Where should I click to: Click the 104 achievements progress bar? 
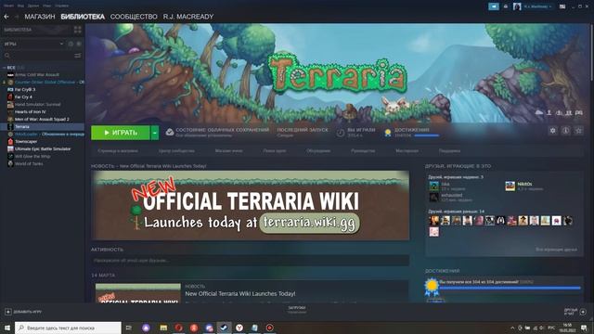pyautogui.click(x=510, y=289)
